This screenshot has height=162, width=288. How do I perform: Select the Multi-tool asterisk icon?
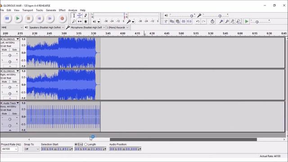(85, 22)
